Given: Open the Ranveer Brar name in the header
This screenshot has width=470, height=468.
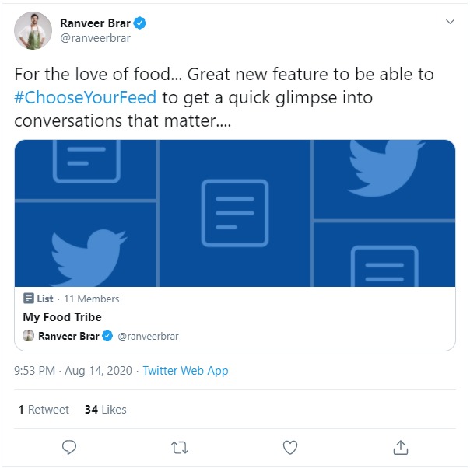Looking at the screenshot, I should coord(95,23).
